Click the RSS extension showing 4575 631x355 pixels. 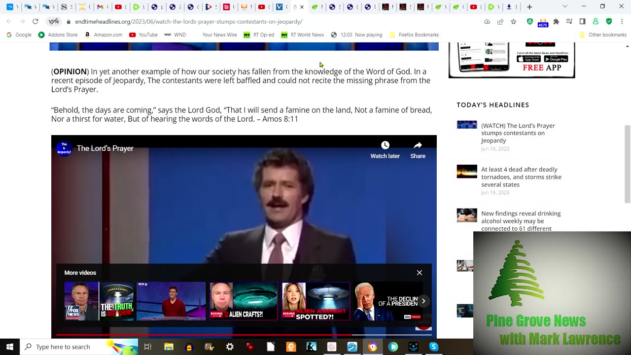pos(543,22)
